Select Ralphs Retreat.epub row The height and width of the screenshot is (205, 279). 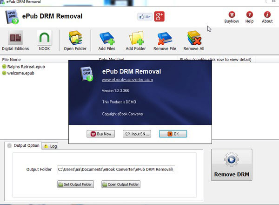click(26, 67)
